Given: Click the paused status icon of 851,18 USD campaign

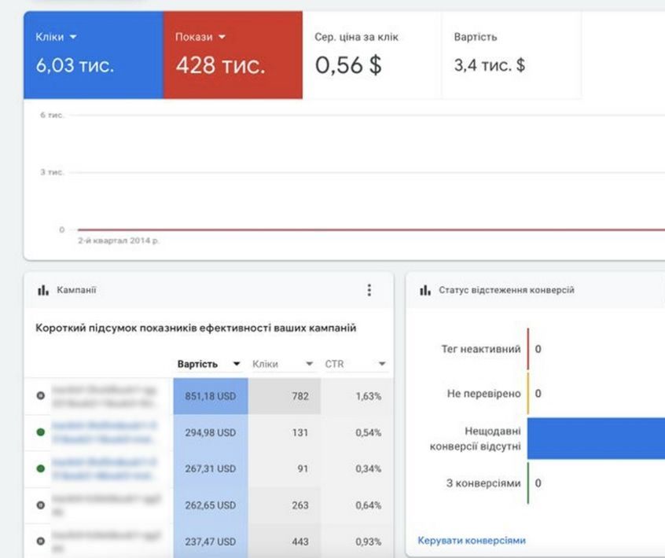Looking at the screenshot, I should pos(41,395).
